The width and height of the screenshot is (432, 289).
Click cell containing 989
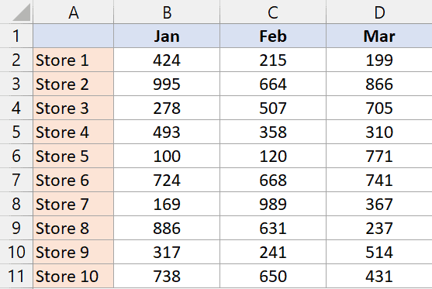pyautogui.click(x=273, y=204)
